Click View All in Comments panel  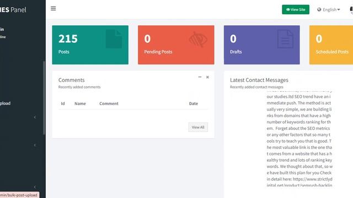[x=198, y=127]
